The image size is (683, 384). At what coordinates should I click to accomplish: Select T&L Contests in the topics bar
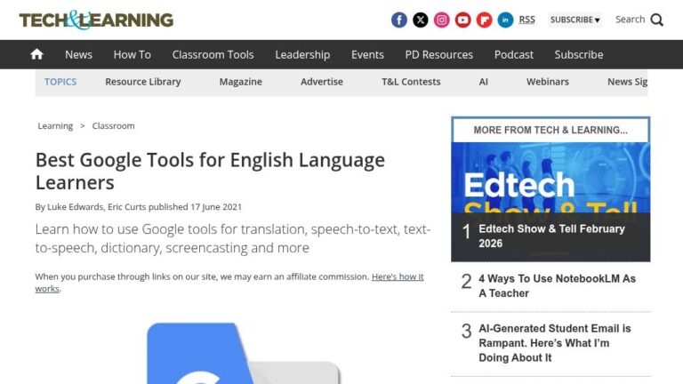click(x=411, y=82)
